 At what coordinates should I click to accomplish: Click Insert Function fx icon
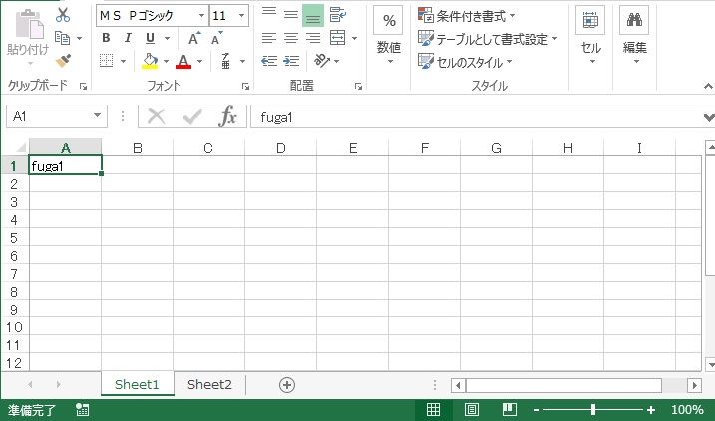[x=227, y=117]
